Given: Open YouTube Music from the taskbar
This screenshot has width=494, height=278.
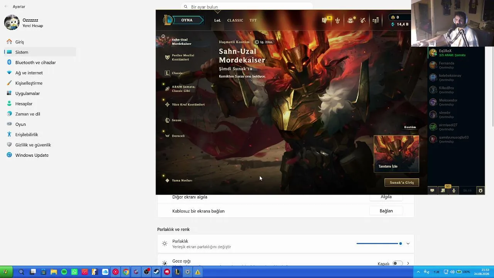Looking at the screenshot, I should [x=115, y=272].
